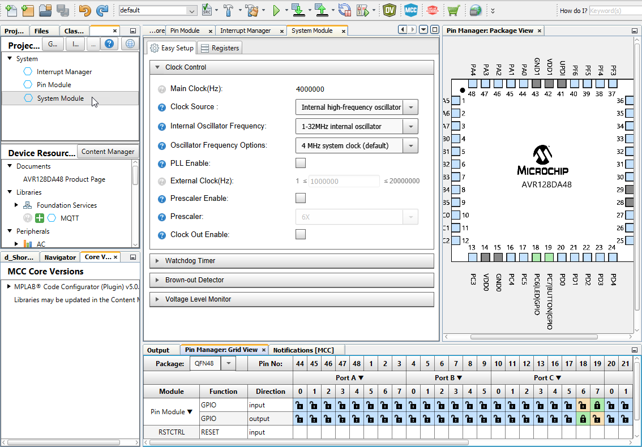Open the DV Data Visualizer icon

click(389, 10)
